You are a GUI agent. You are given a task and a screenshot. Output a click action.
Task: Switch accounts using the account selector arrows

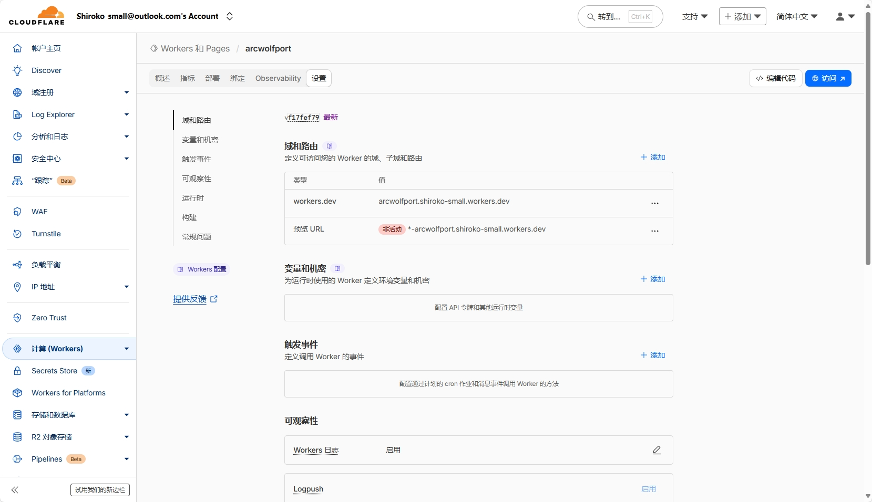pyautogui.click(x=230, y=16)
